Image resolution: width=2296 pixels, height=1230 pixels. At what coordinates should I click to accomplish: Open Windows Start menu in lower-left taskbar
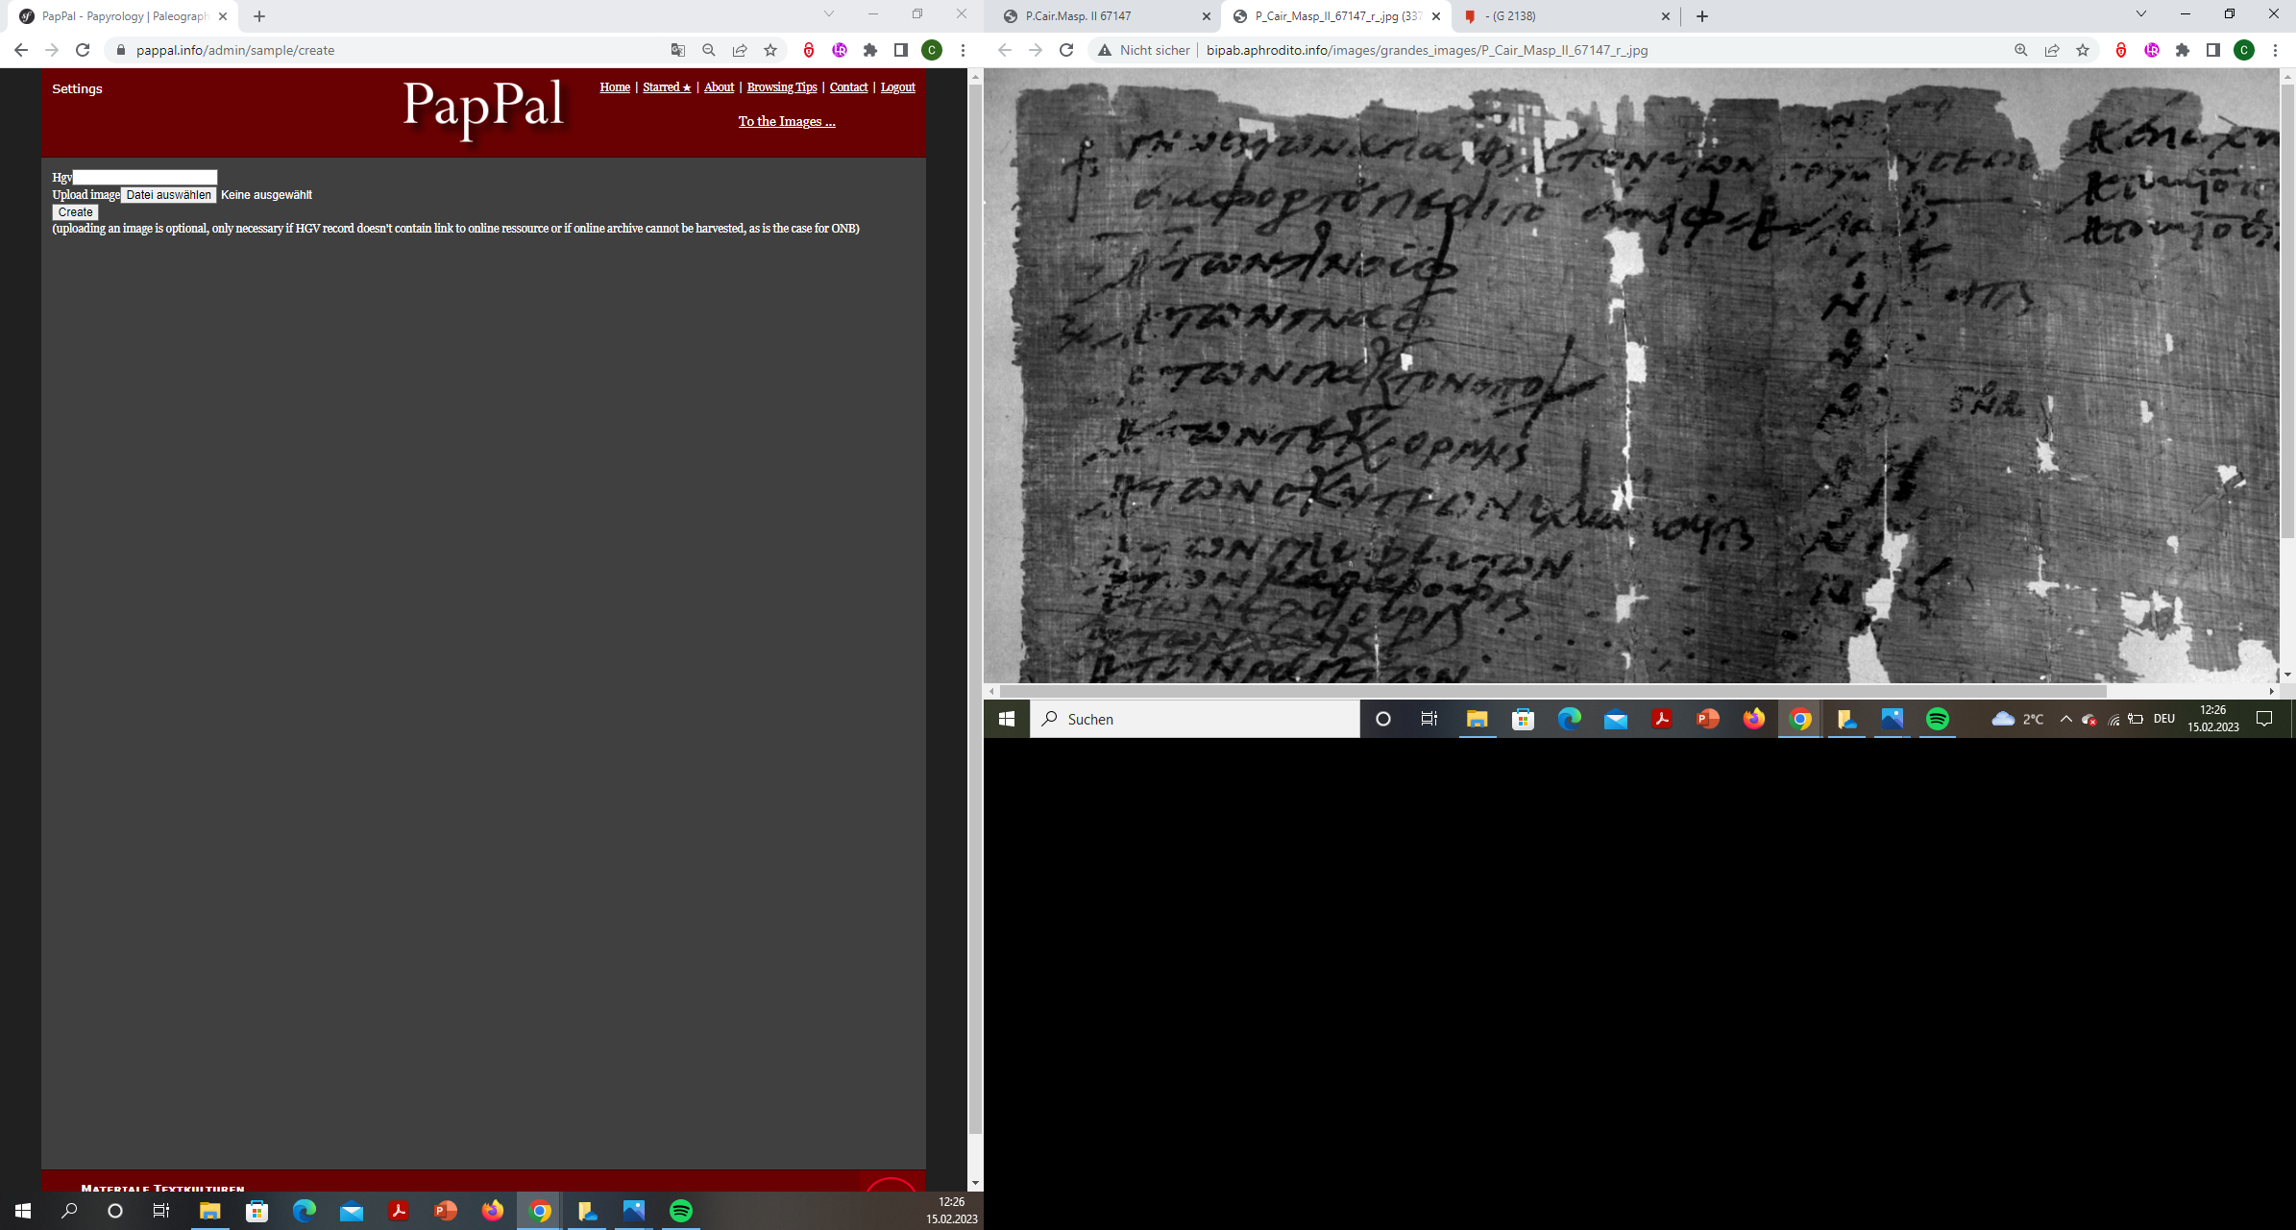[x=23, y=1211]
